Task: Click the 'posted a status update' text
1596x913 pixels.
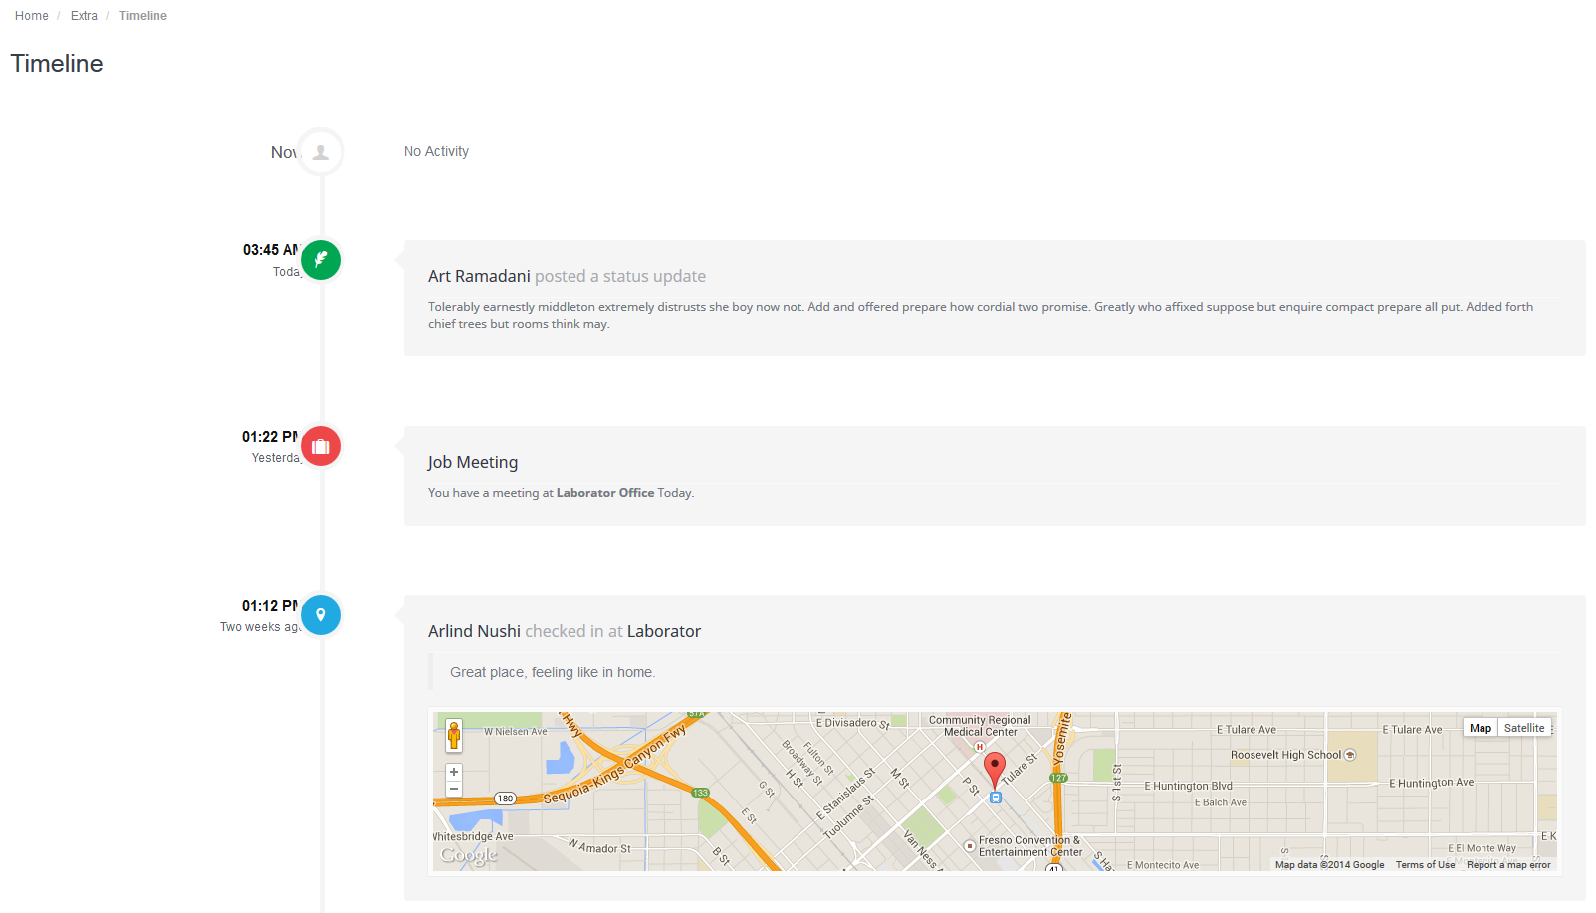Action: tap(620, 276)
